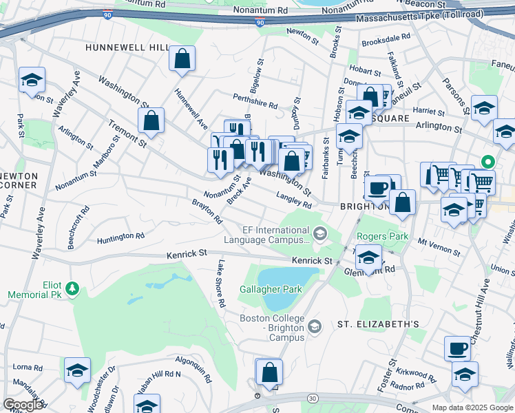Select the HUNNEWELL HILL neighborhood label
Image resolution: width=515 pixels, height=413 pixels.
(x=128, y=47)
